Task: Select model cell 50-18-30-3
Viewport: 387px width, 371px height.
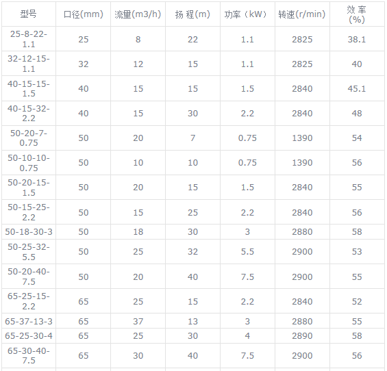Action: click(x=29, y=231)
